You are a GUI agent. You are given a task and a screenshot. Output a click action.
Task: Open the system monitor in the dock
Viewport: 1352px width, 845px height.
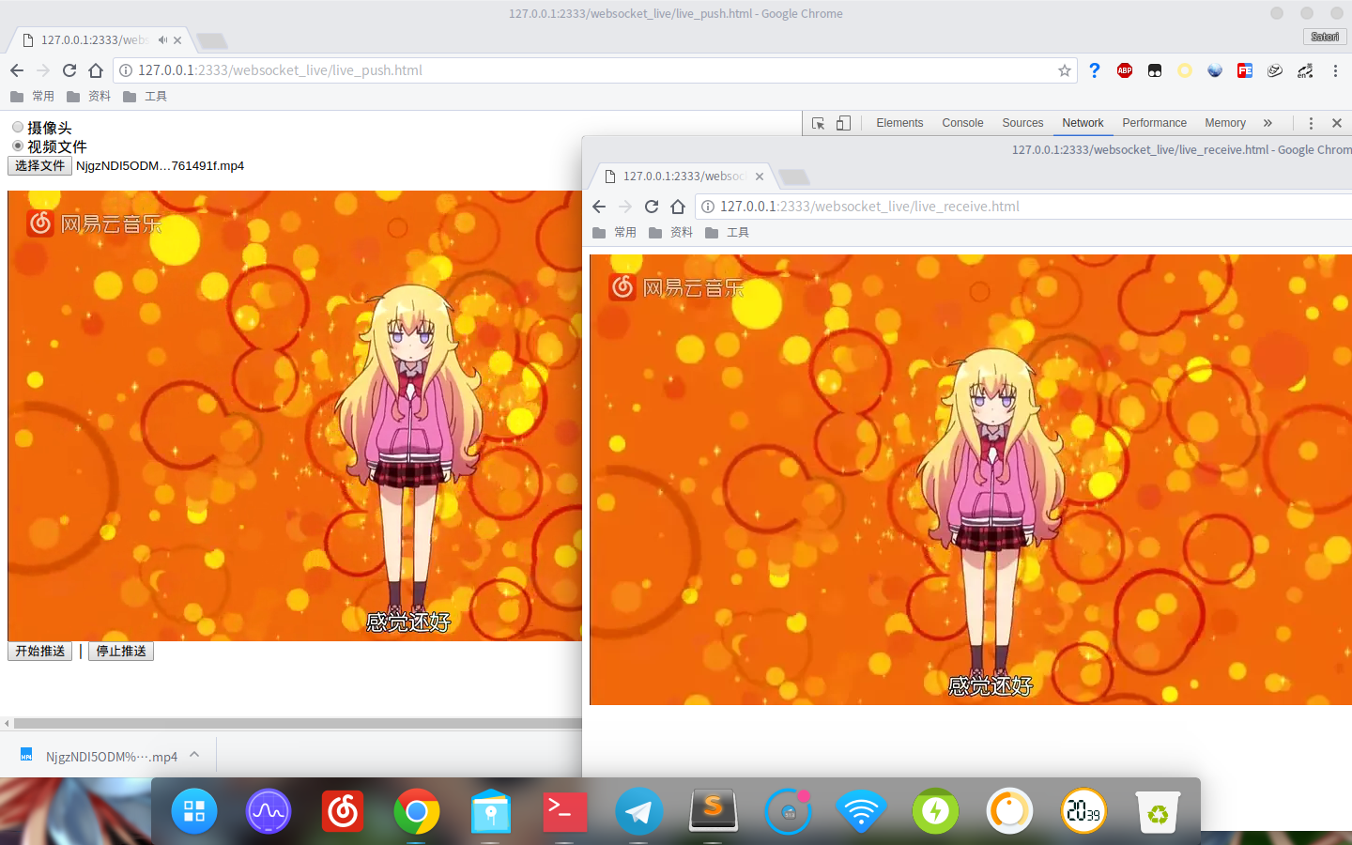[269, 811]
